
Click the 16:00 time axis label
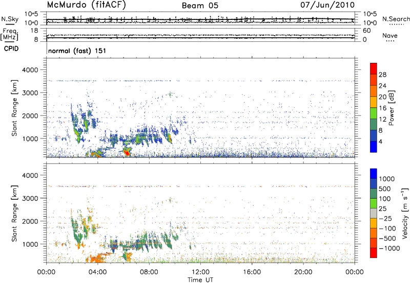(x=252, y=272)
